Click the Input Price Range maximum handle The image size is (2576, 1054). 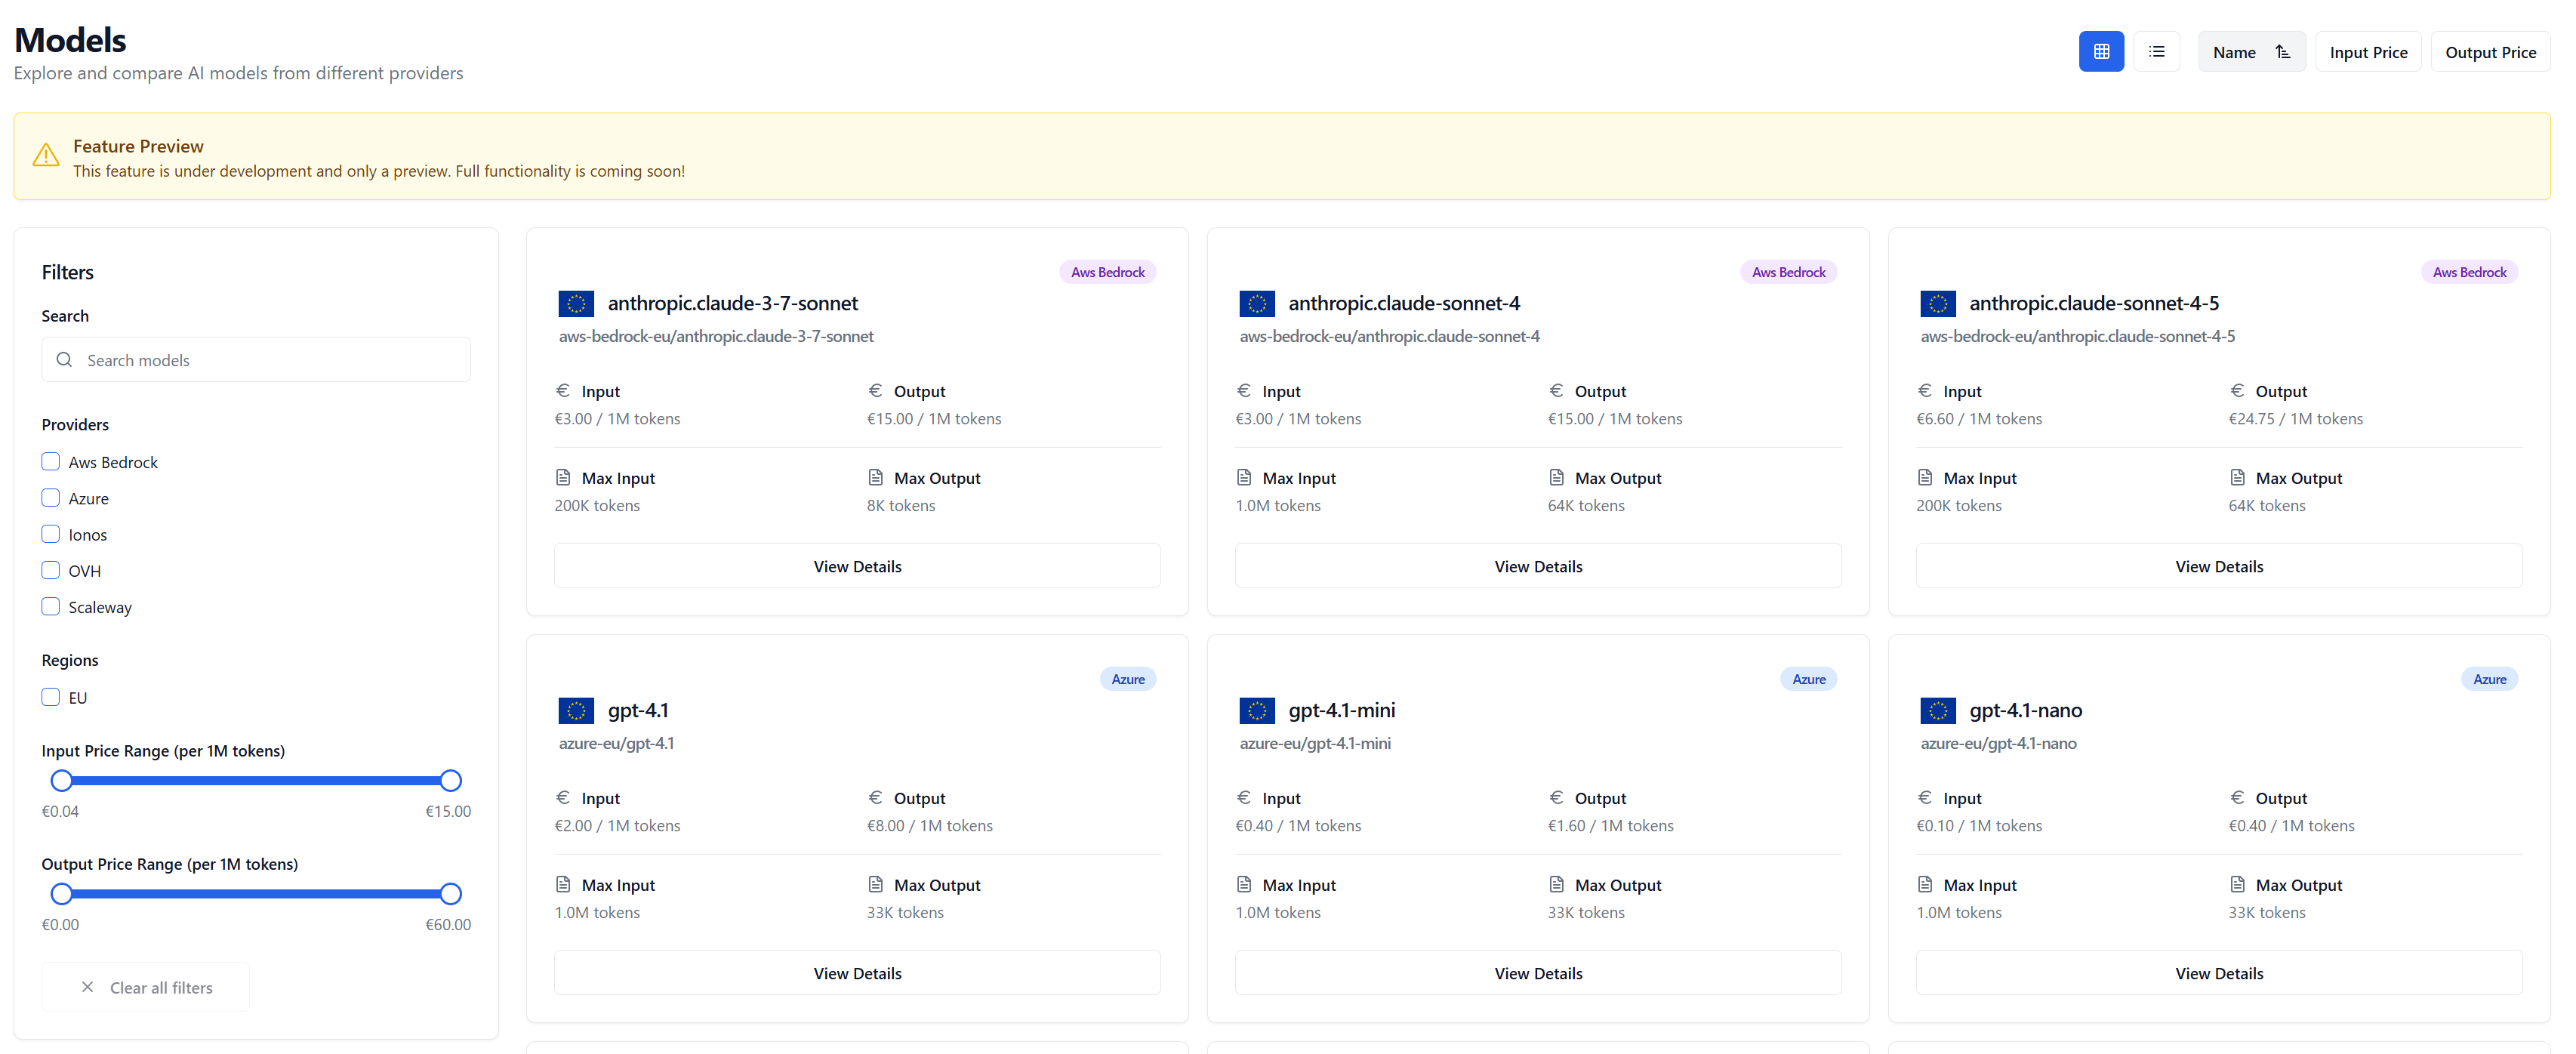tap(451, 780)
